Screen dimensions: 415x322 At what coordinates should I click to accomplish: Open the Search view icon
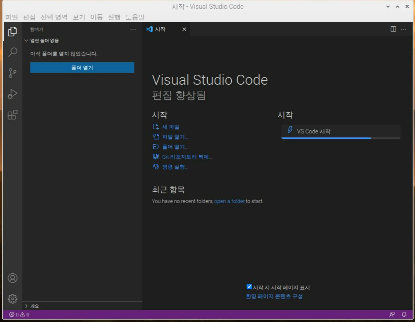click(x=12, y=52)
